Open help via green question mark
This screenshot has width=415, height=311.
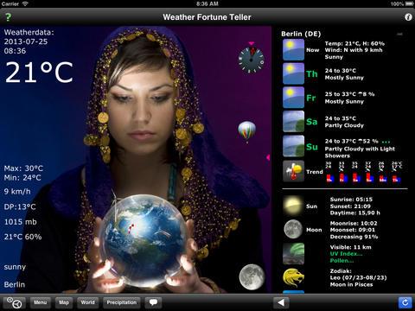pos(8,17)
